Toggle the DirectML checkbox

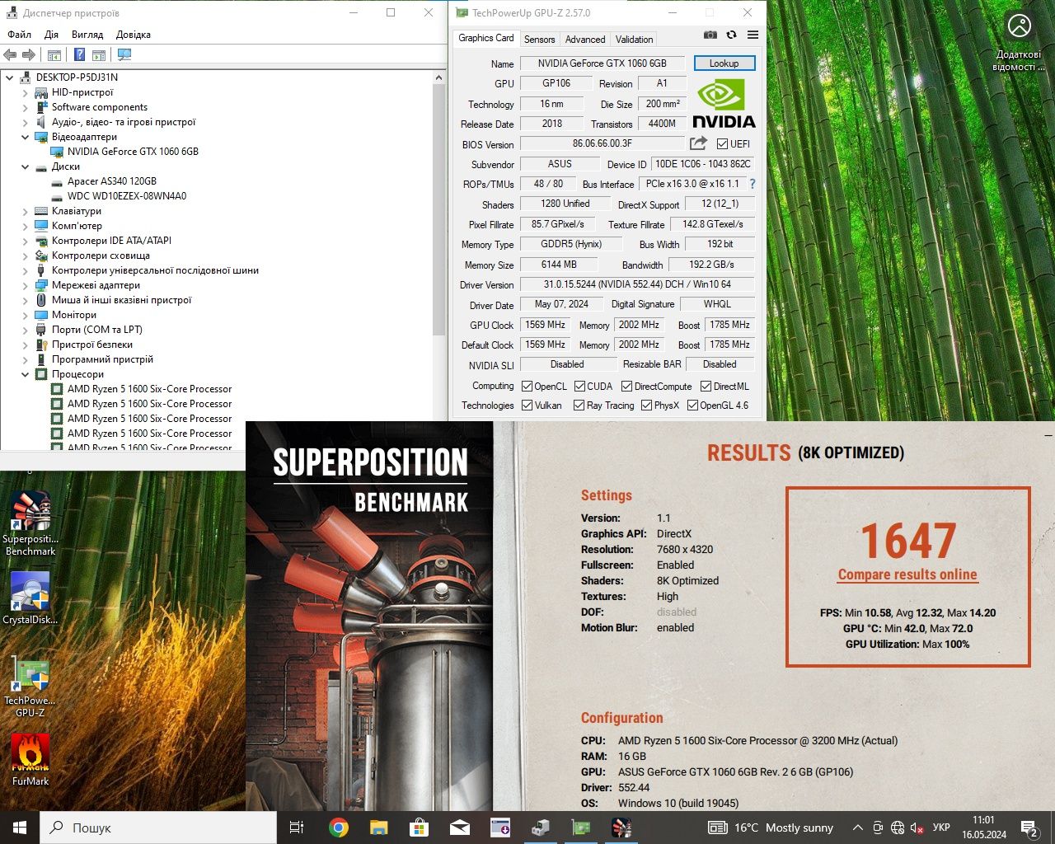706,386
